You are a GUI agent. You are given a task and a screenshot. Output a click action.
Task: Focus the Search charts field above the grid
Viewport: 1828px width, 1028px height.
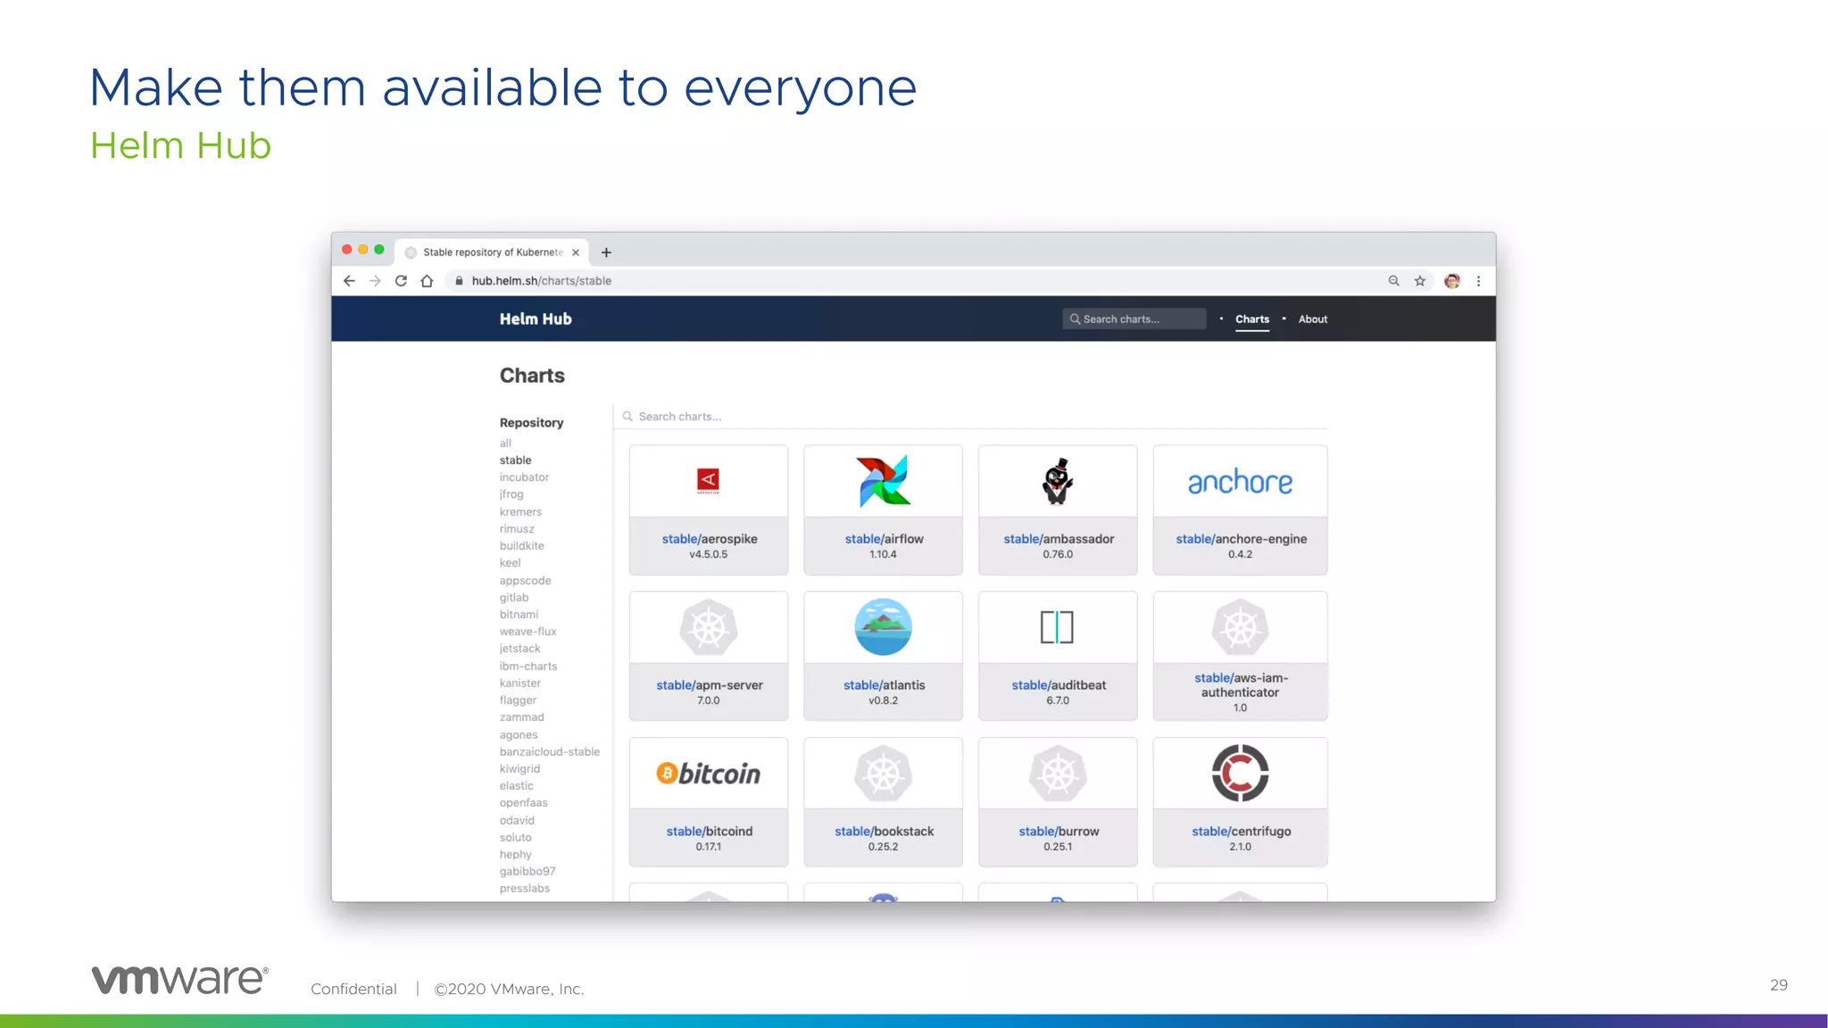click(x=973, y=417)
